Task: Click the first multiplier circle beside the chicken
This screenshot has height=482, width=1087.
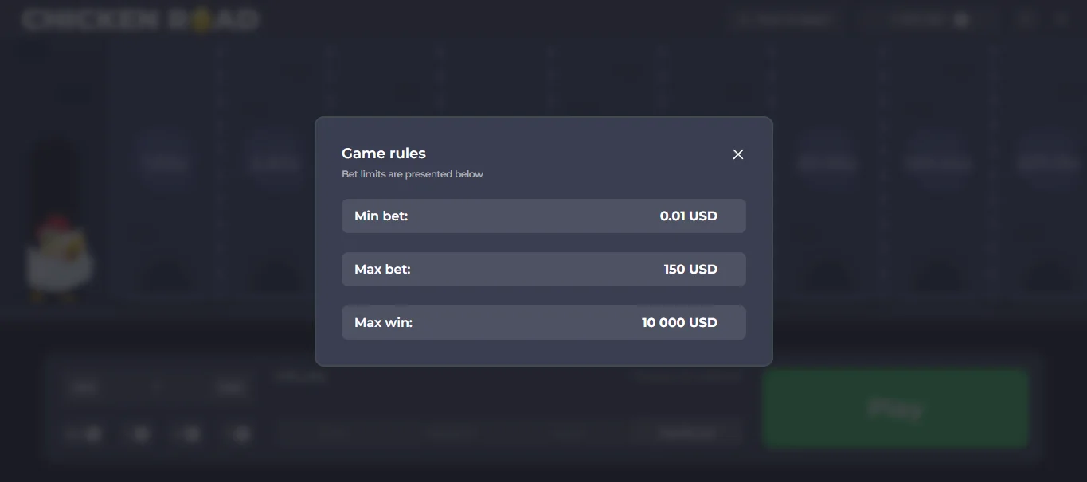Action: coord(164,164)
